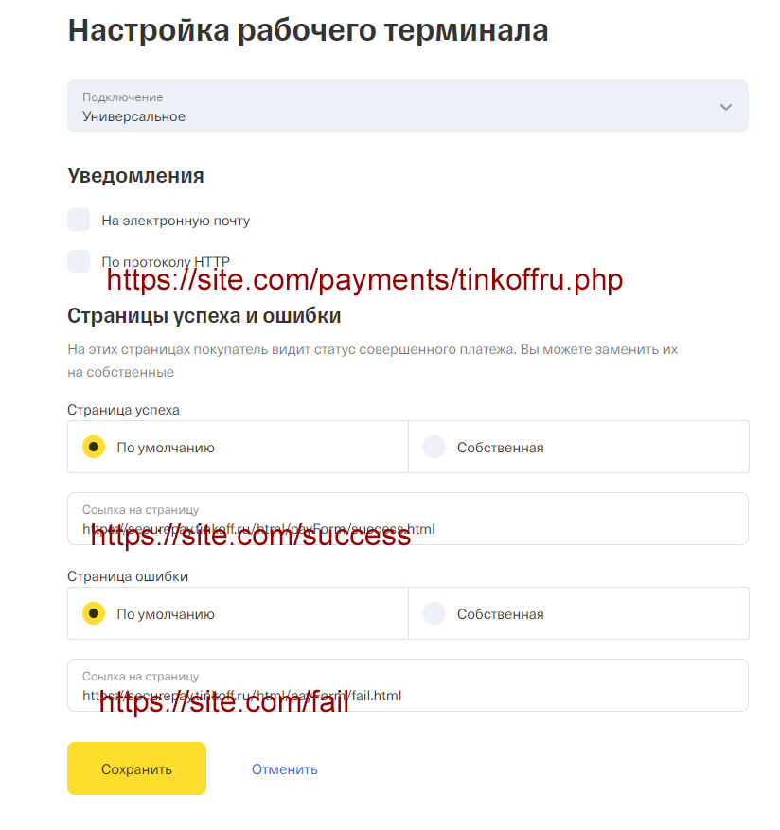Select По умолчанию for Страница успеха
The width and height of the screenshot is (780, 830).
point(94,447)
